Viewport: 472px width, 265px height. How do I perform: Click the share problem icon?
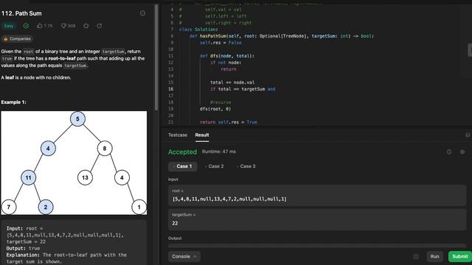point(100,26)
